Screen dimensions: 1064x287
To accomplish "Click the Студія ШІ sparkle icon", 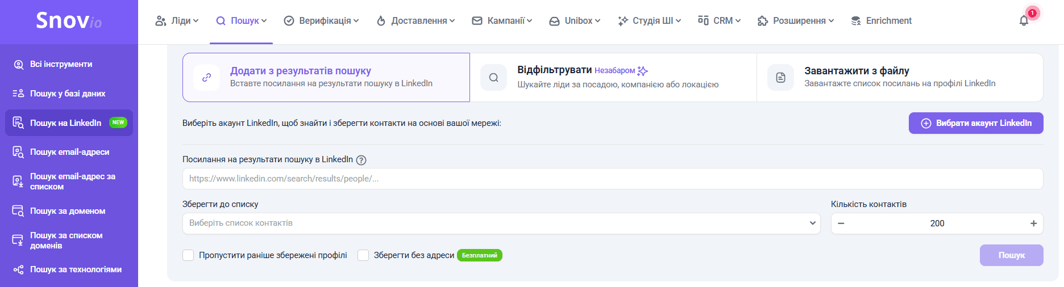I will tap(623, 21).
